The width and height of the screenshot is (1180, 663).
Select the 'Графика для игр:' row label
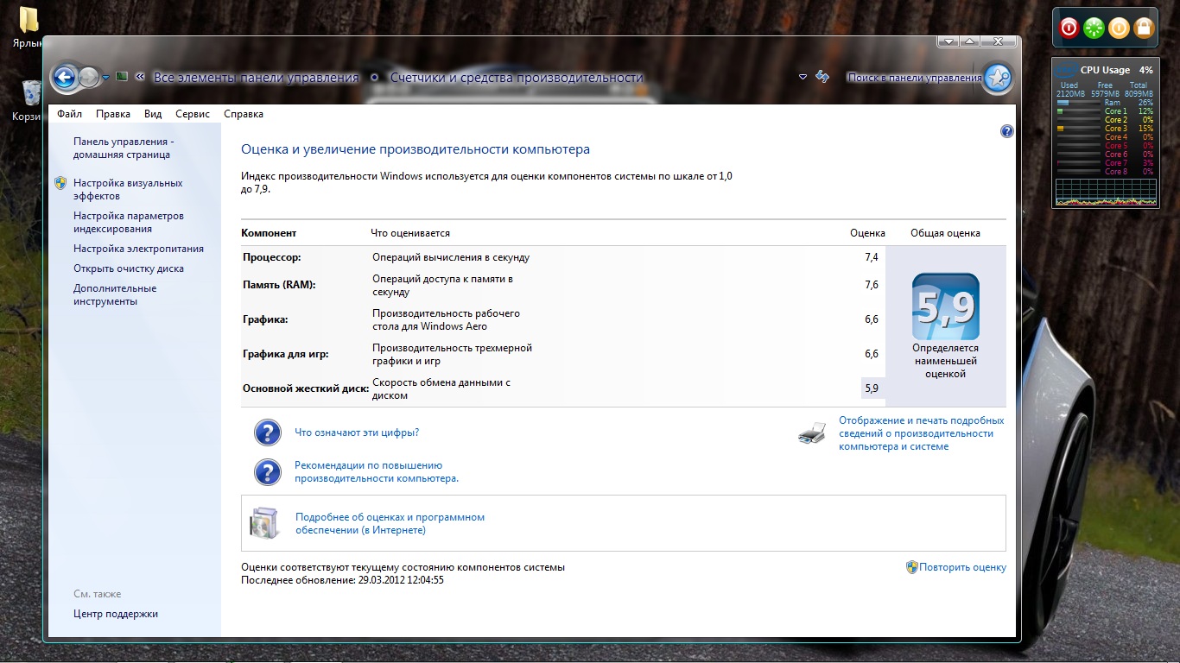tap(286, 354)
